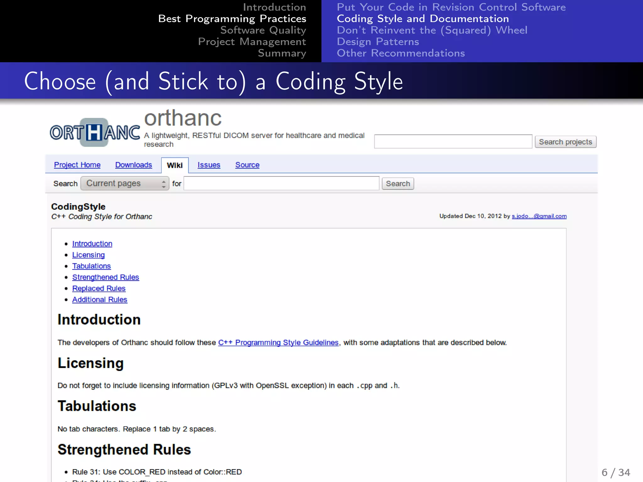Click the 'C++ Coding Style for Orthanc' subtitle

102,217
